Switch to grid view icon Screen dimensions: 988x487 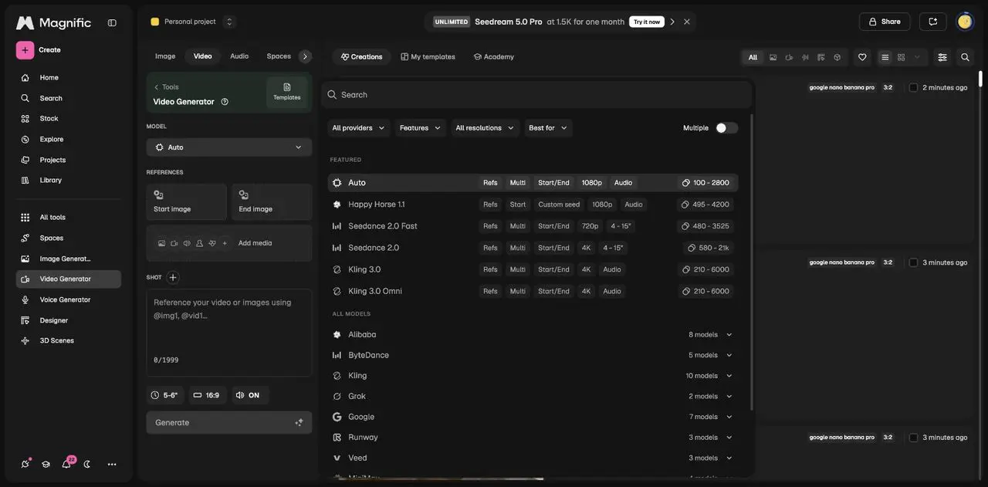(901, 57)
